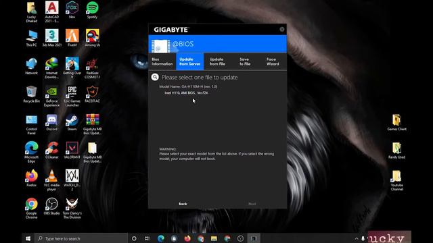433x243 pixels.
Task: Open the Rarely Used folder
Action: 397,151
